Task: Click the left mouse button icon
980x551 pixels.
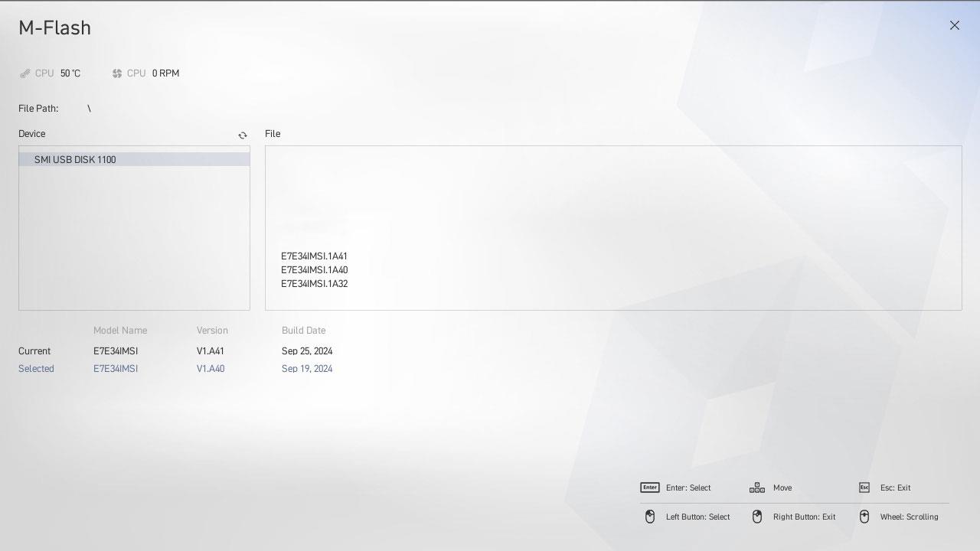Action: click(649, 517)
